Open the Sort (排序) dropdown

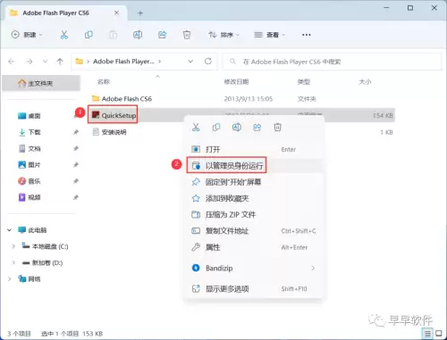223,35
